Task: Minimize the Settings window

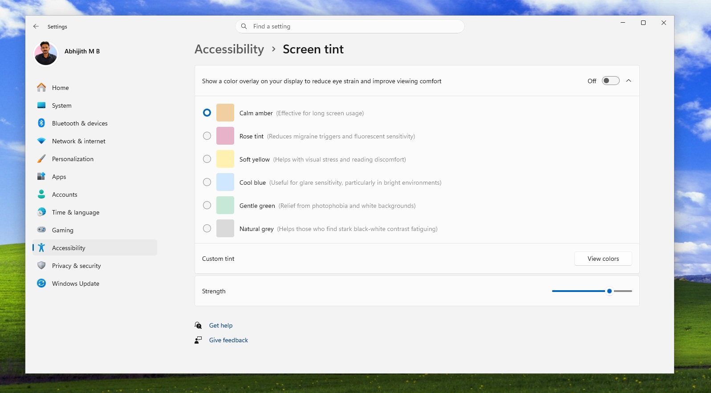Action: coord(623,23)
